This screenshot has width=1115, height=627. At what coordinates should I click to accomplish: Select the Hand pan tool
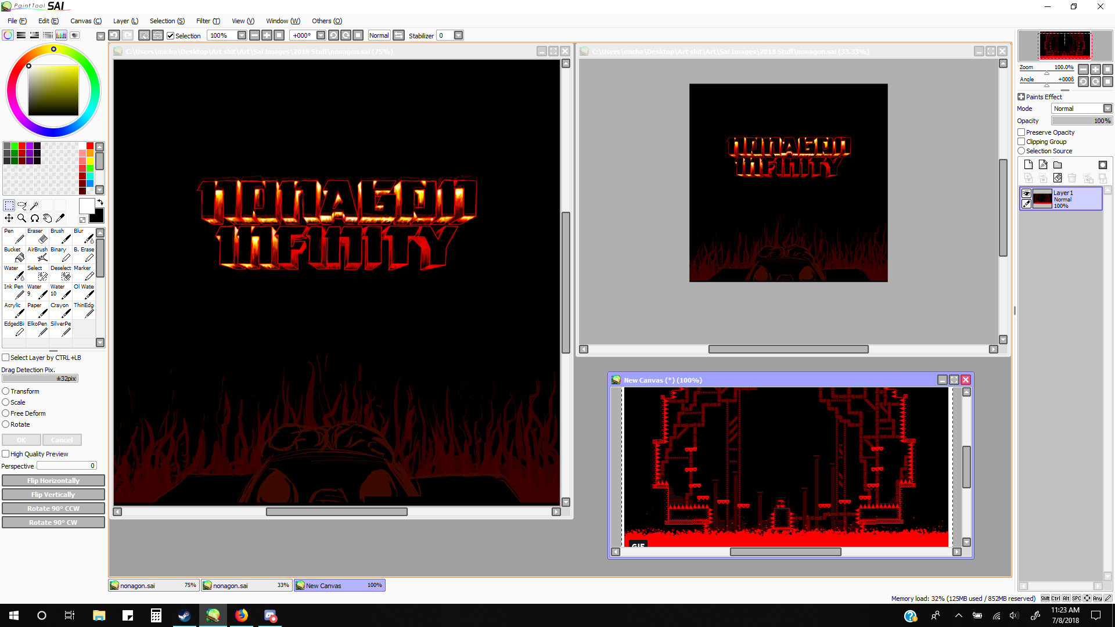pyautogui.click(x=48, y=218)
